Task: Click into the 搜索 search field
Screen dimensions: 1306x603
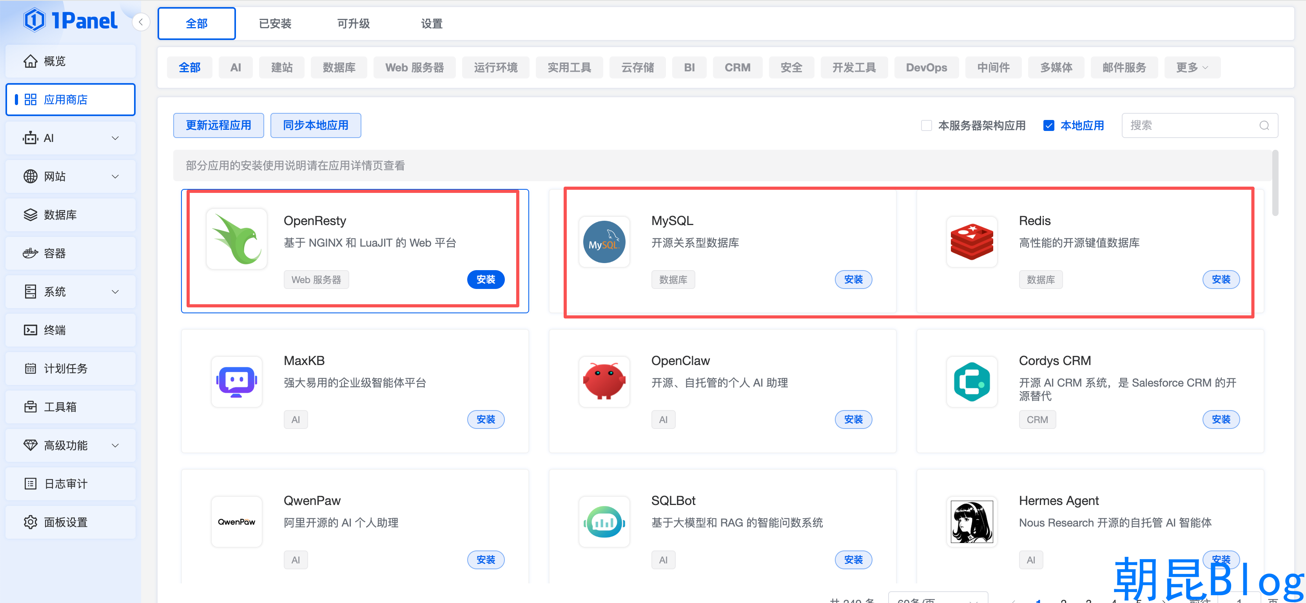Action: click(x=1199, y=125)
